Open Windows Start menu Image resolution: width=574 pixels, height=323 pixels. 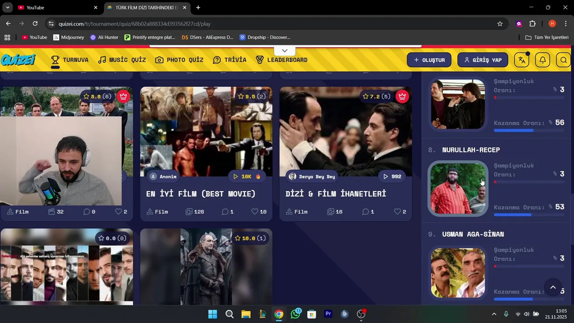pyautogui.click(x=213, y=314)
